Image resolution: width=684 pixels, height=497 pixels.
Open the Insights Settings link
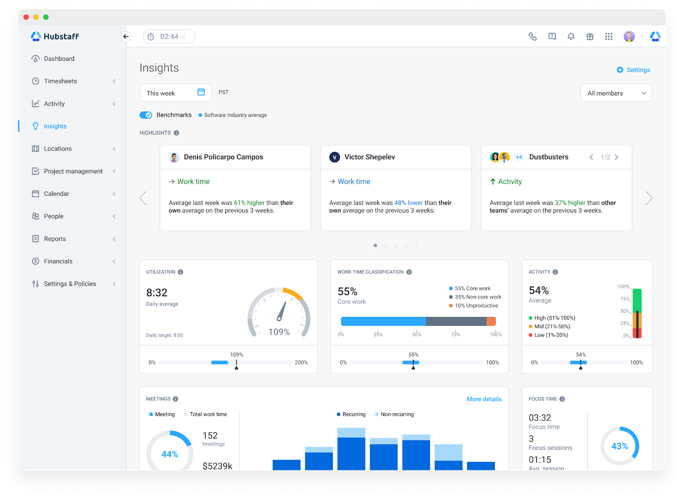click(633, 70)
